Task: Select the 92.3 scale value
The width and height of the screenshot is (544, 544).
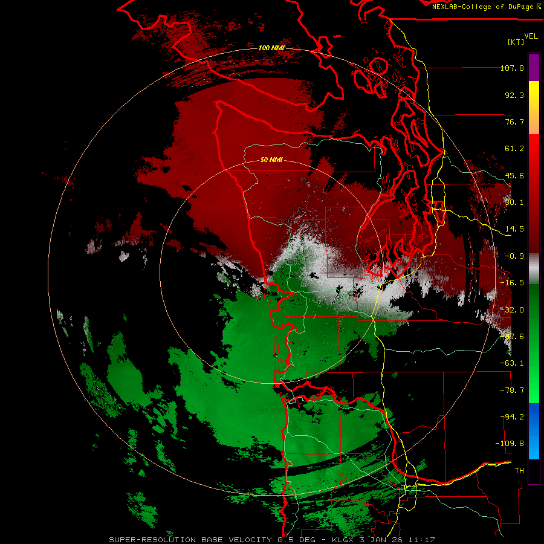Action: 514,95
